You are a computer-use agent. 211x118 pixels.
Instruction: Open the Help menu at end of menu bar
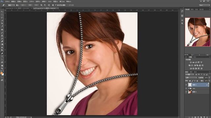(69, 1)
